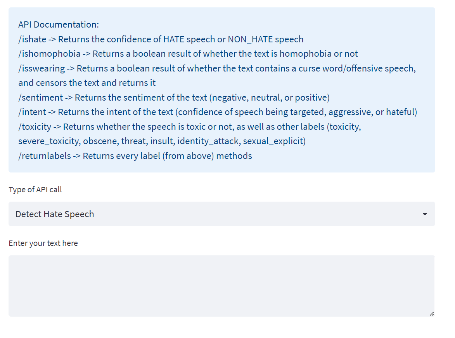This screenshot has width=455, height=338.
Task: Click the NON_HATE word in documentation
Action: 250,39
